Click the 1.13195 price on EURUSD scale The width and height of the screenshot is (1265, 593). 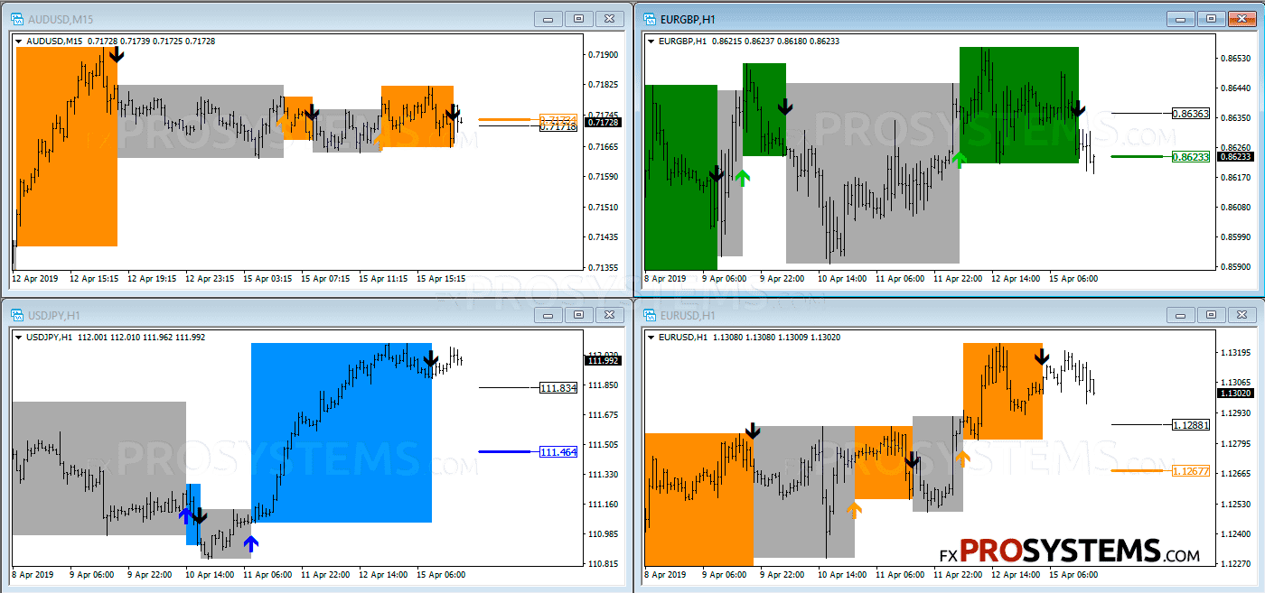[1234, 352]
